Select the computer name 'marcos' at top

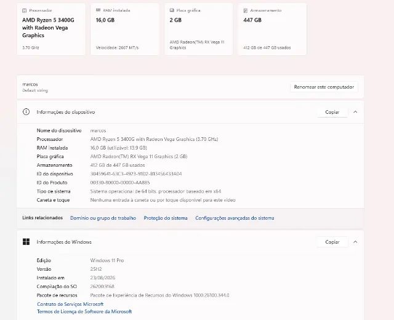pos(30,84)
